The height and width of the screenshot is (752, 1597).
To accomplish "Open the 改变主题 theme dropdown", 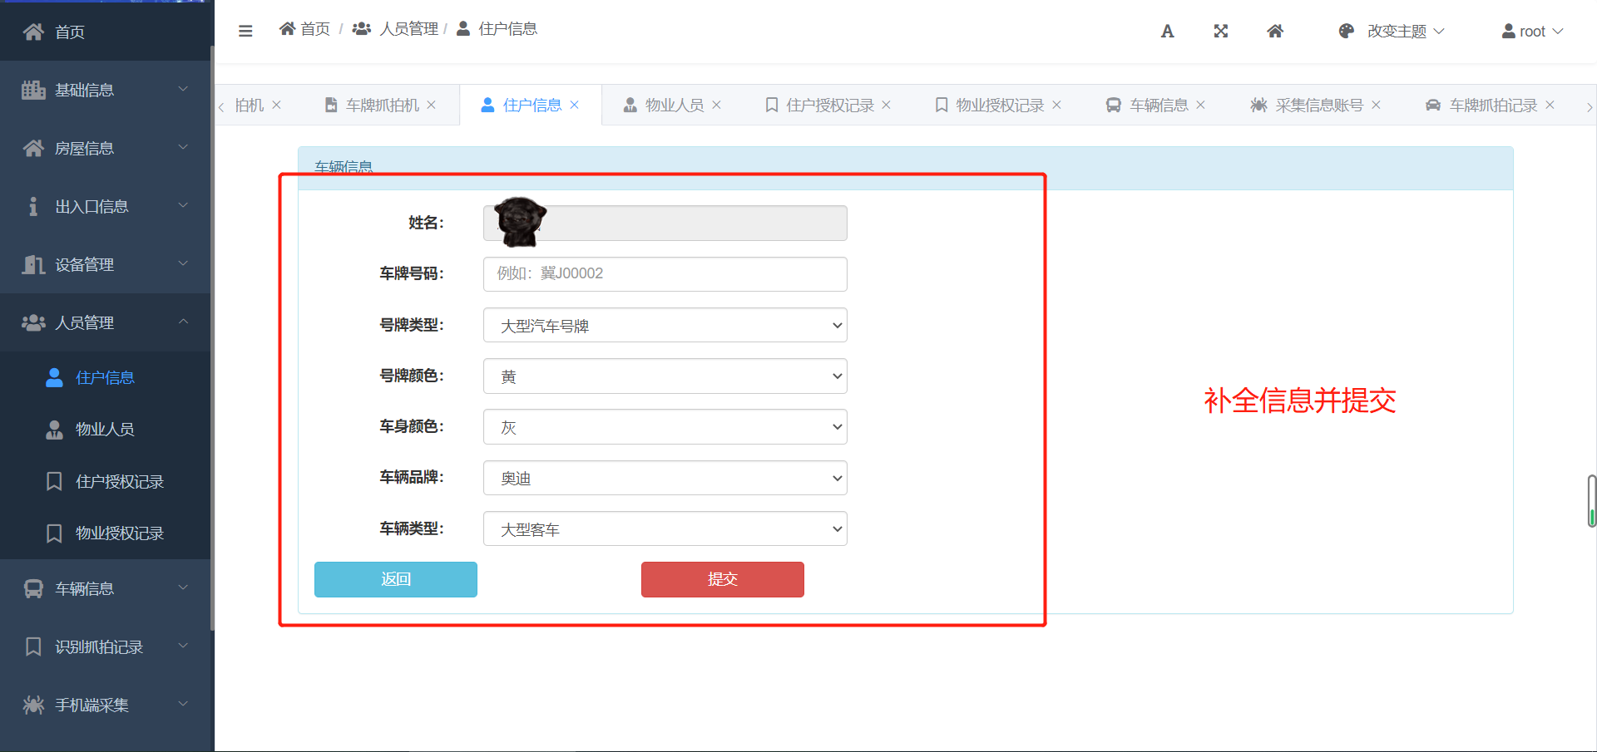I will [x=1392, y=32].
